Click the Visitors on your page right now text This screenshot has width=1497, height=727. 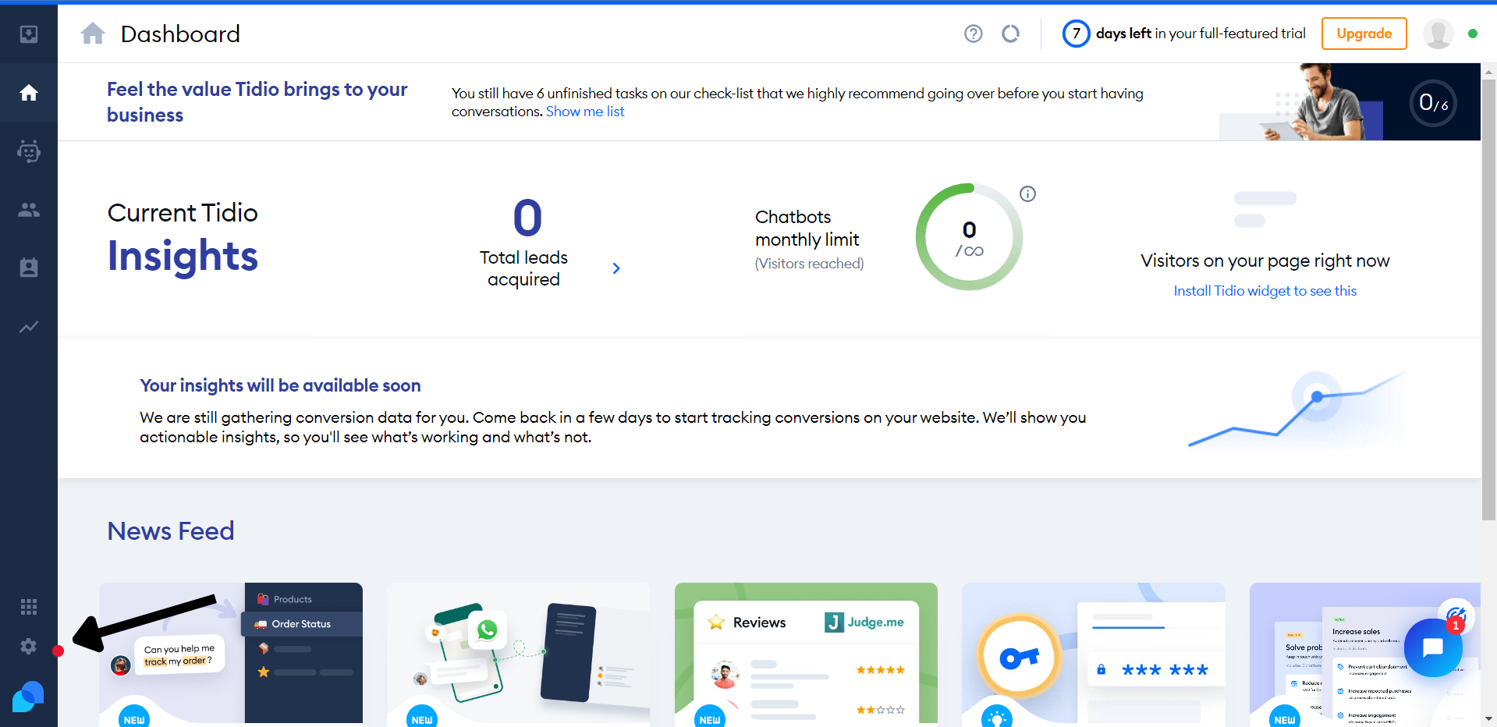(1265, 261)
